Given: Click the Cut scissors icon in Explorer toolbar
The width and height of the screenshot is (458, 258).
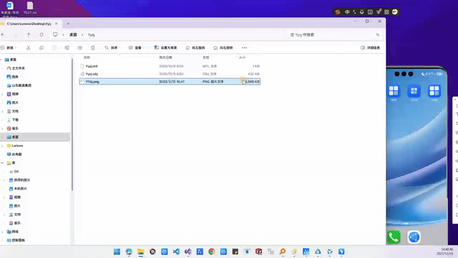Looking at the screenshot, I should pyautogui.click(x=28, y=48).
